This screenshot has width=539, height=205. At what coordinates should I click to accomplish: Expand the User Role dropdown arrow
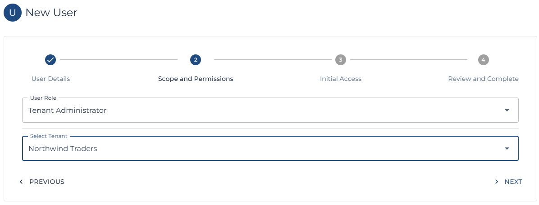click(507, 110)
